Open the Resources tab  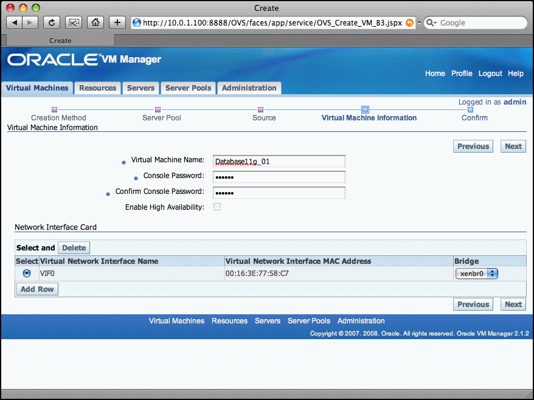[x=97, y=88]
